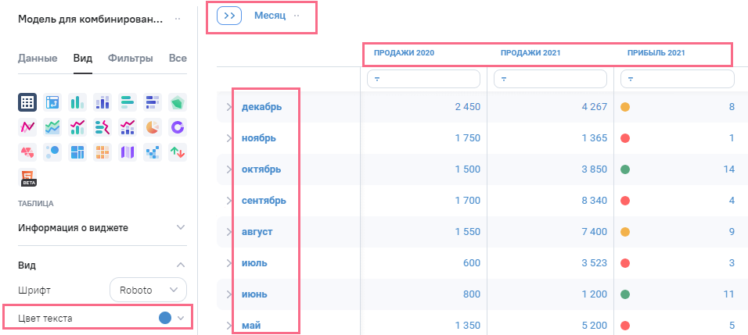Choose the bubble chart widget icon
This screenshot has height=335, width=748.
(52, 151)
